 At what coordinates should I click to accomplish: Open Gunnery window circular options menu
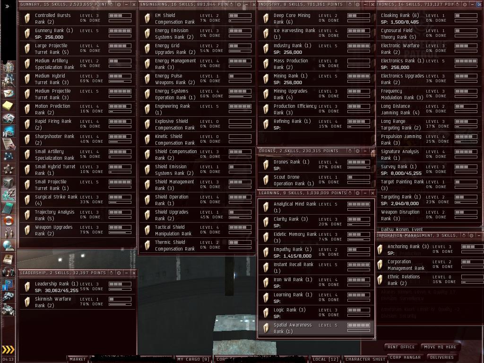tap(119, 4)
